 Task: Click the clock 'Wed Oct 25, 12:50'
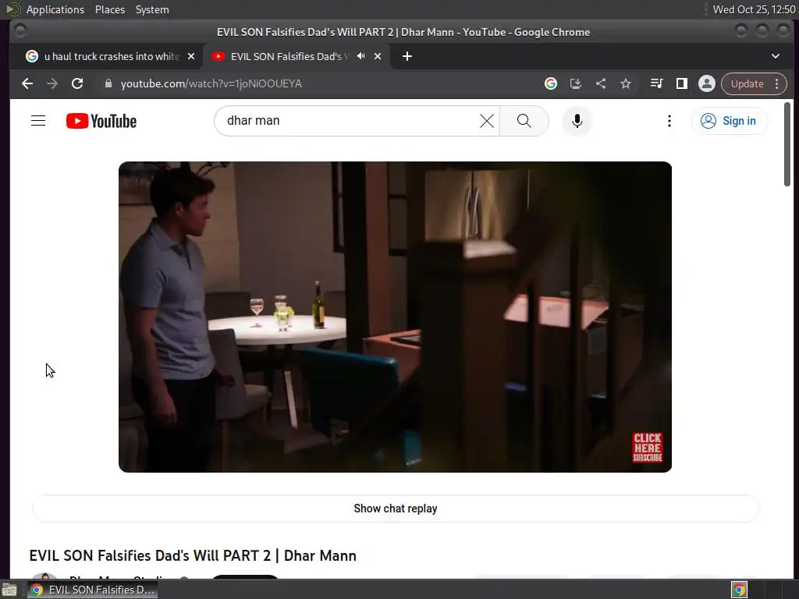(754, 9)
